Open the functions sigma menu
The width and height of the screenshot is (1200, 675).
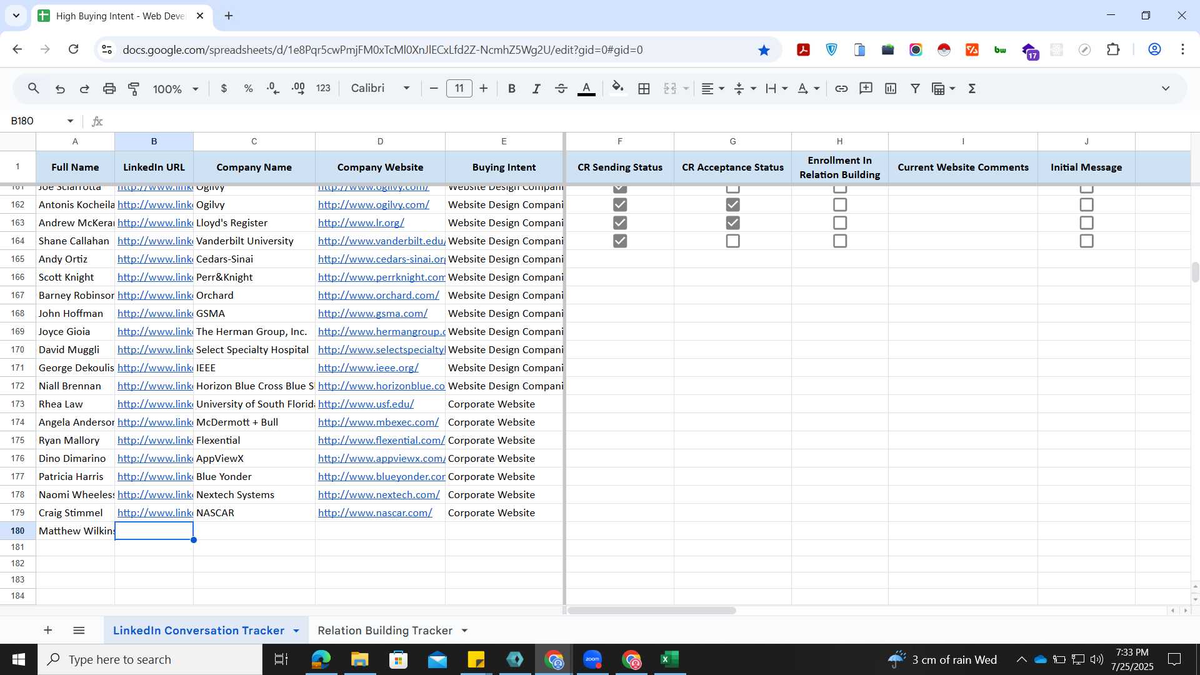(972, 89)
